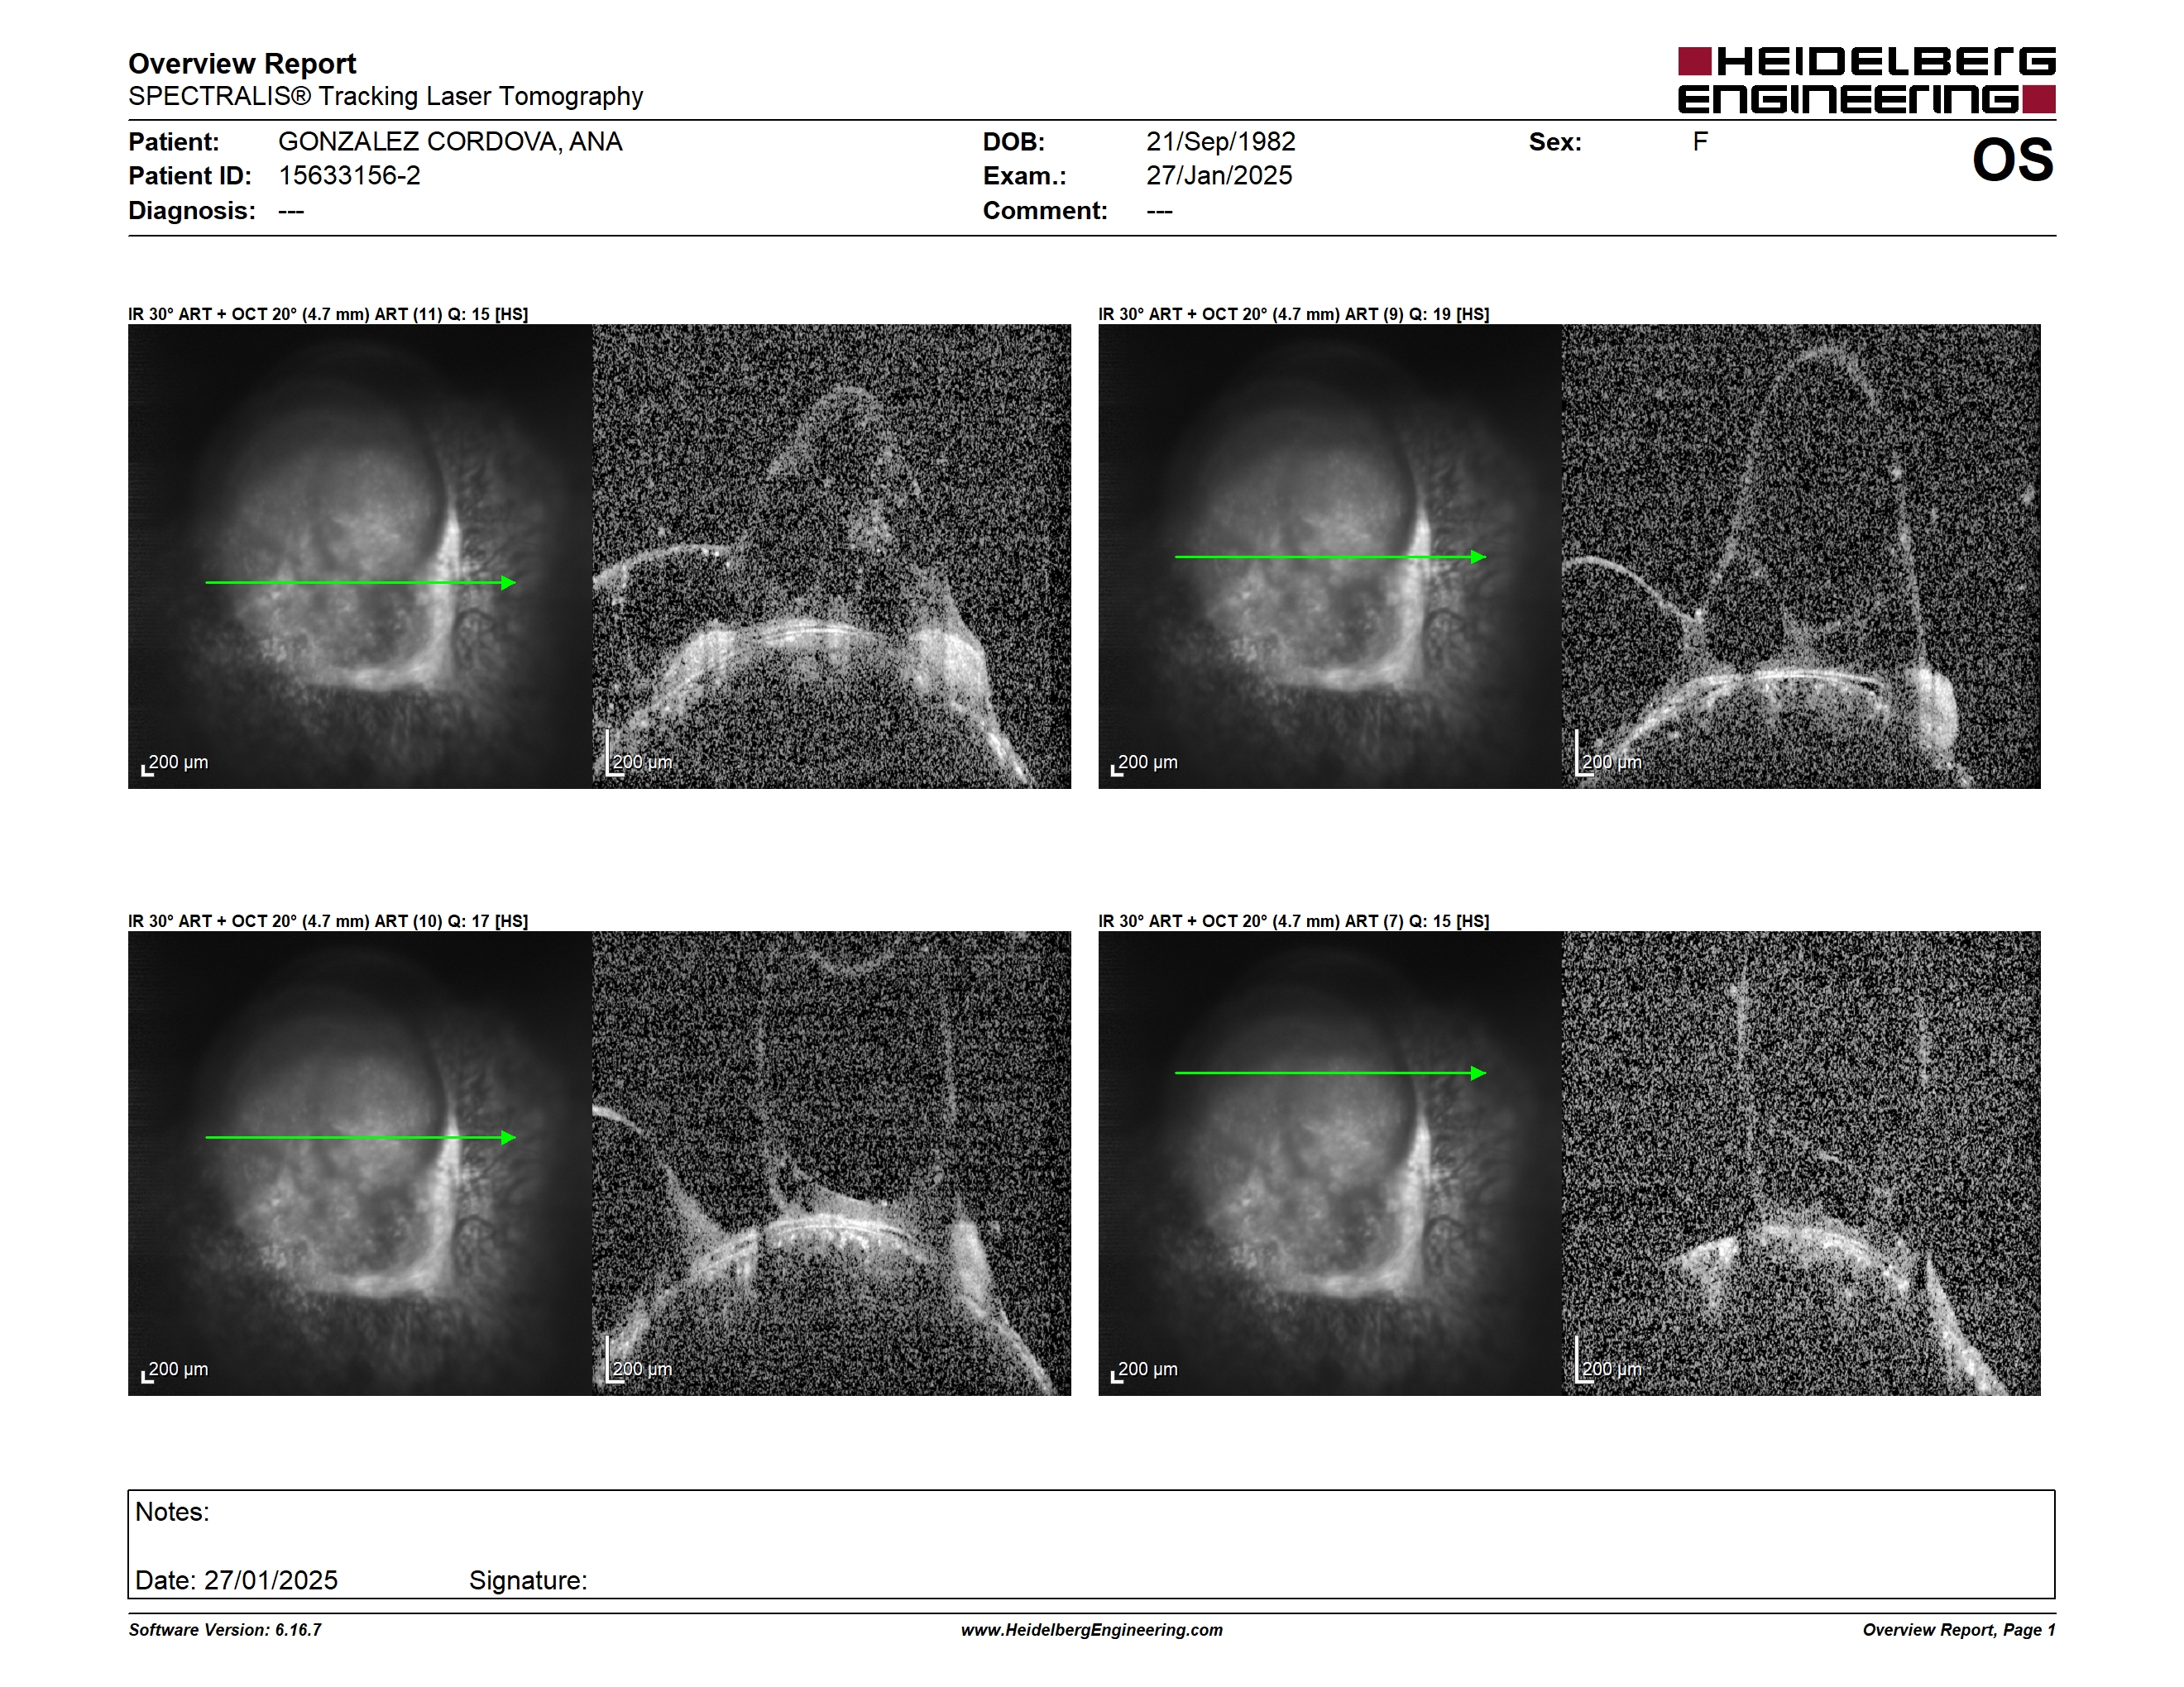Viewport: 2184px width, 1687px height.
Task: Click the OCT B-scan for ART (9)
Action: (x=1802, y=557)
